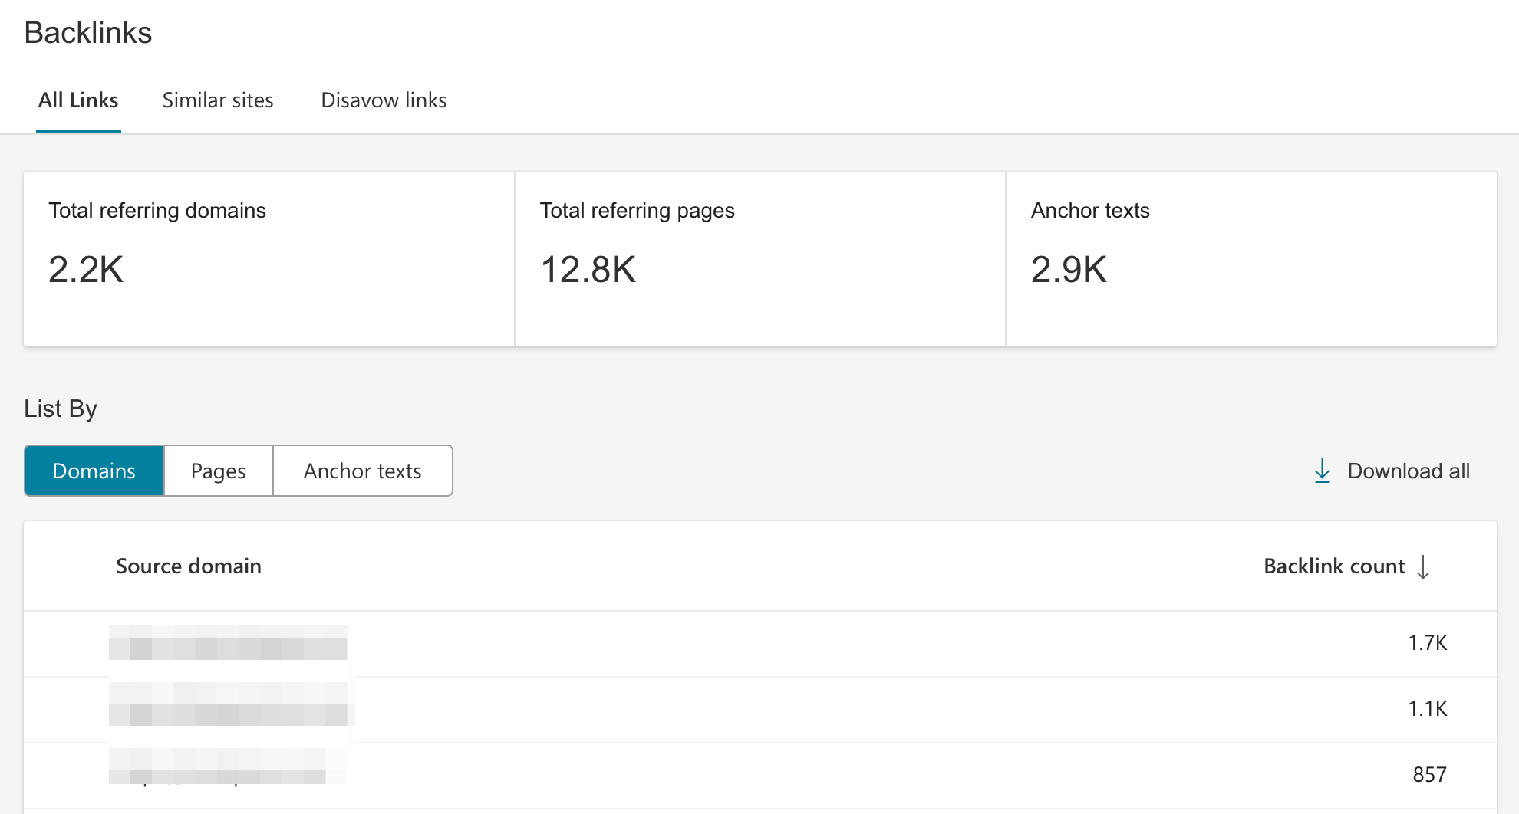
Task: Sort by the Backlink count column header
Action: [1334, 566]
